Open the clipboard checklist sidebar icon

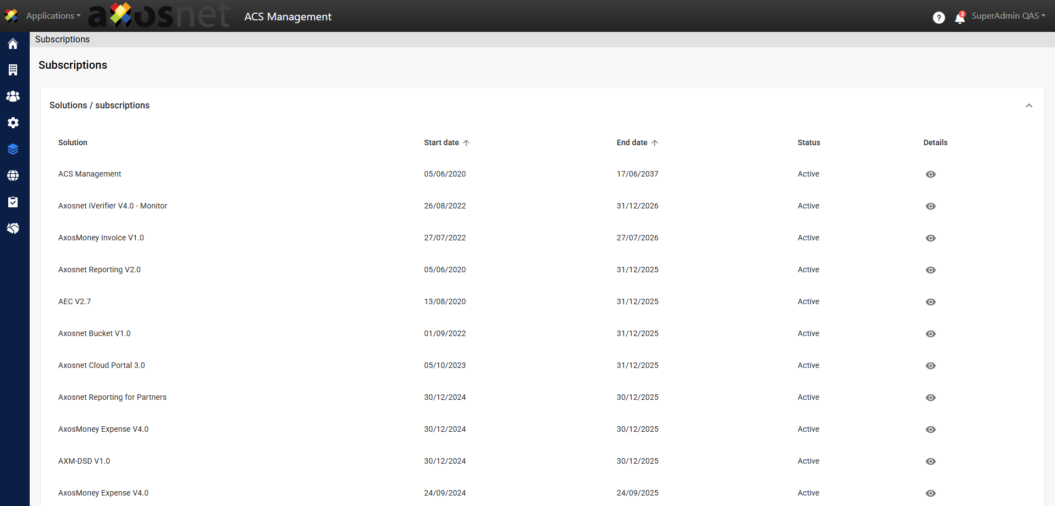pos(13,202)
